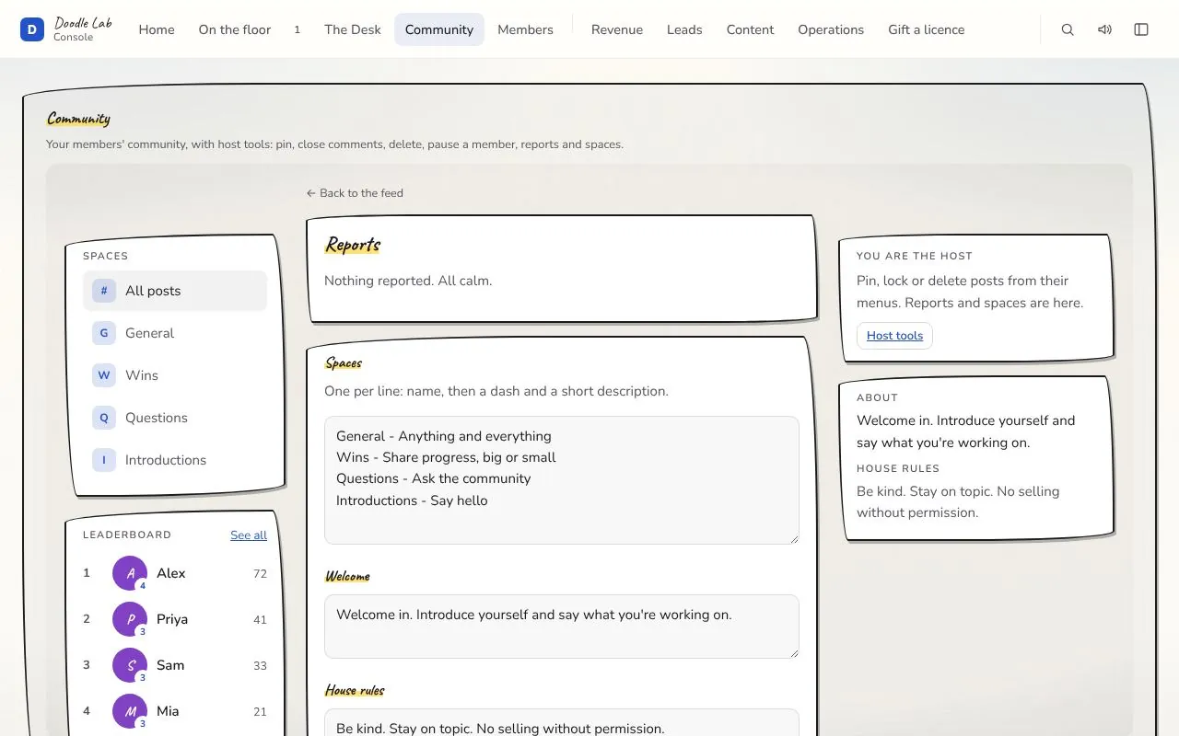
Task: Open Alex's avatar on the leaderboard
Action: [x=130, y=573]
